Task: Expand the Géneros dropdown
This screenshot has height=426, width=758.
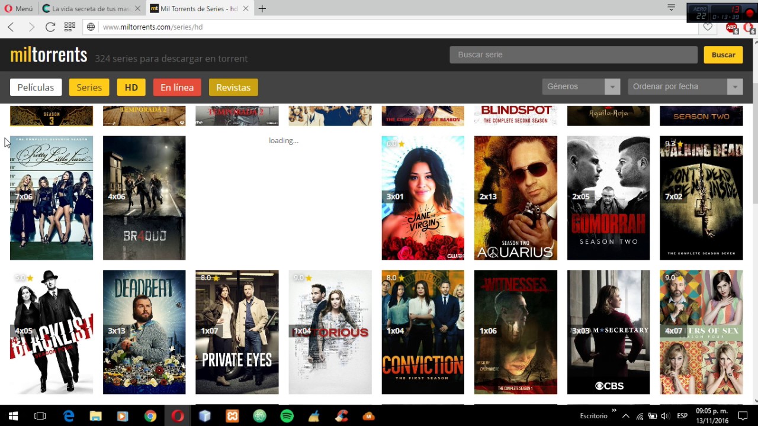Action: pos(581,86)
